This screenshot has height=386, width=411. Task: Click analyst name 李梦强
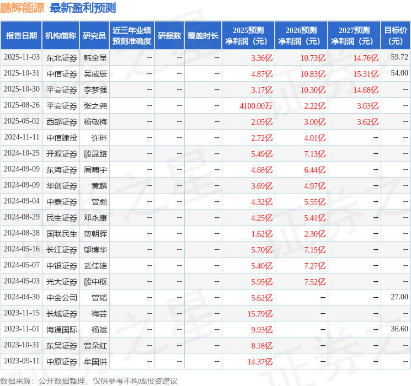(x=95, y=90)
